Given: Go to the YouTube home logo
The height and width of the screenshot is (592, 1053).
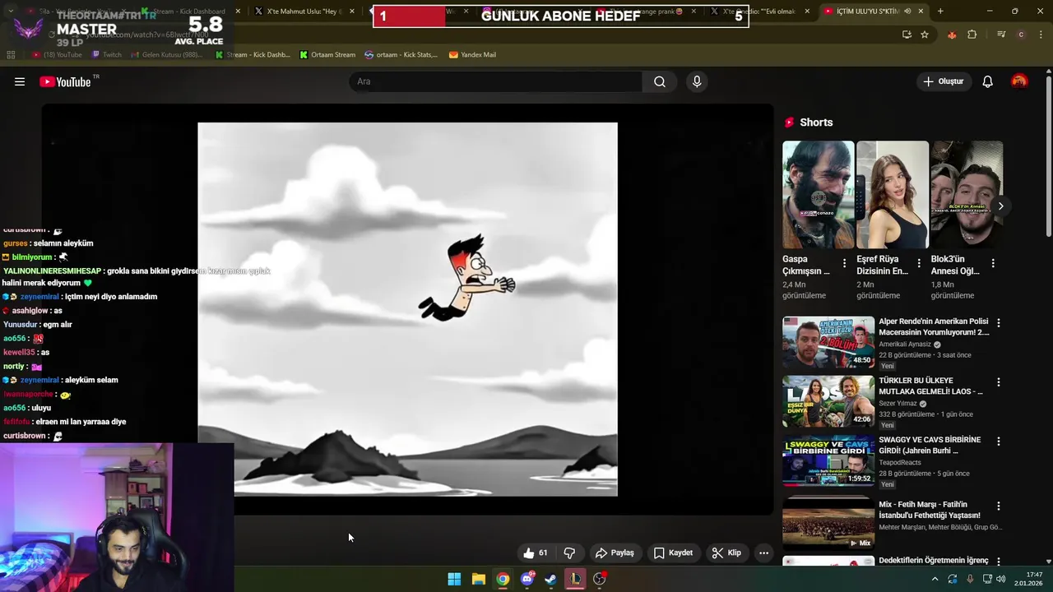Looking at the screenshot, I should coord(66,81).
